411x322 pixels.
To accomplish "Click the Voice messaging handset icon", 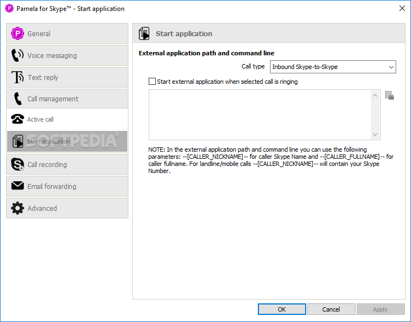I will [18, 55].
